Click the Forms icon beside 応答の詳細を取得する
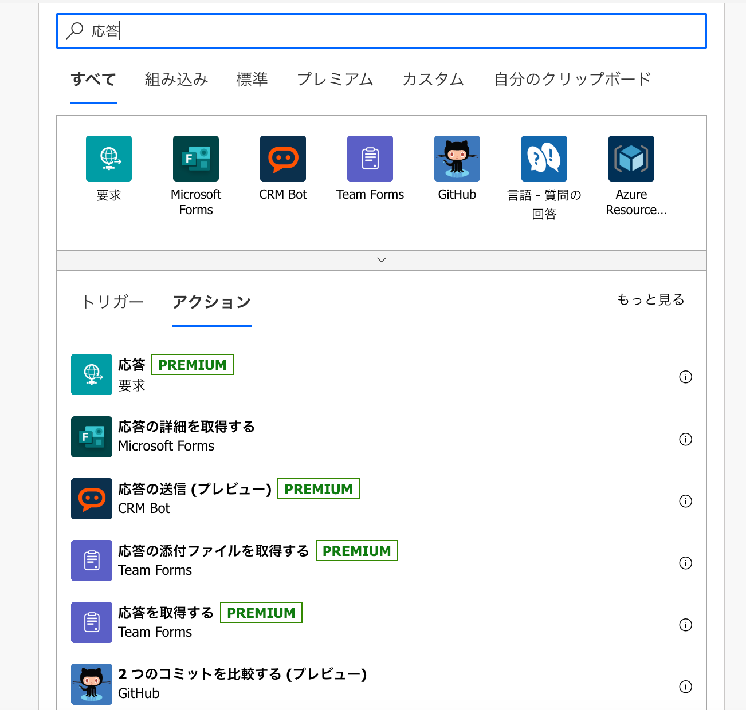This screenshot has width=746, height=710. pyautogui.click(x=92, y=437)
